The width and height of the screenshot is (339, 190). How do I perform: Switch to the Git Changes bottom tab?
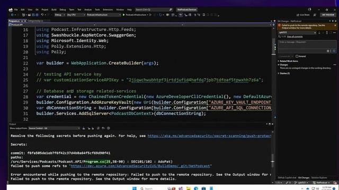(x=304, y=178)
